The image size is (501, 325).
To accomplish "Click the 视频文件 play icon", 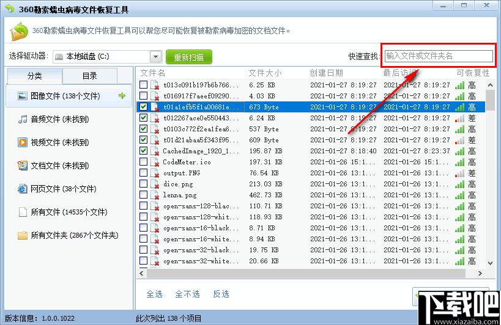I will tap(23, 142).
